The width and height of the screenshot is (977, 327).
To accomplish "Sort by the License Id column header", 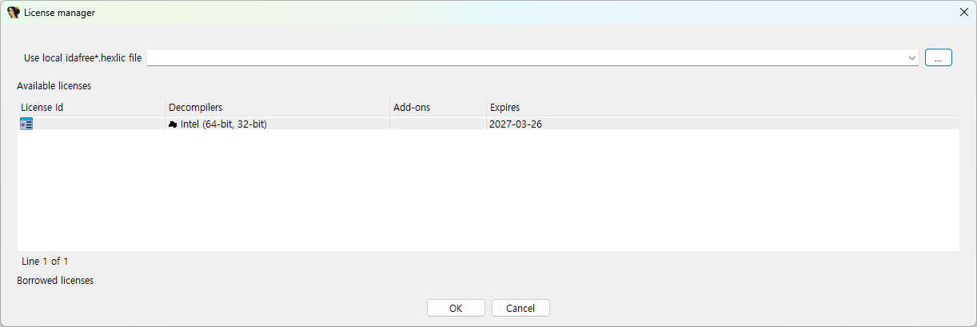I will point(91,108).
